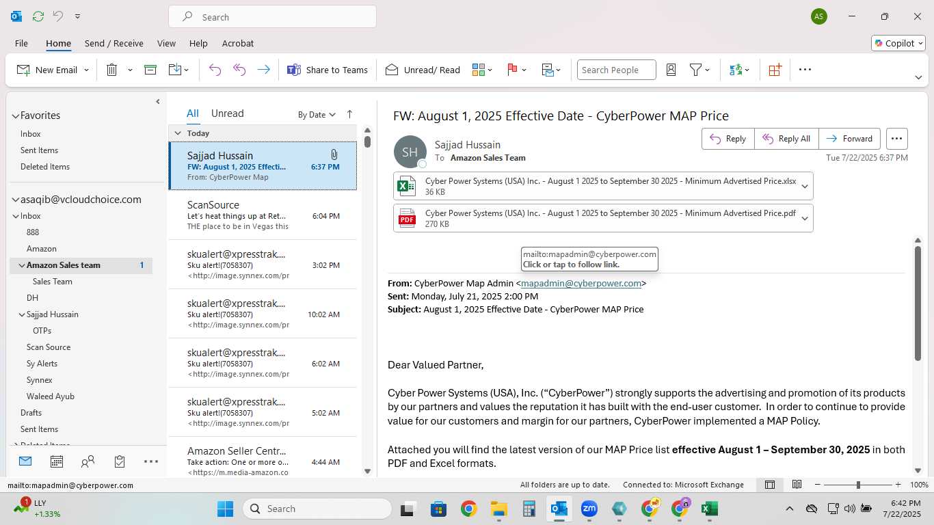Screen dimensions: 934x525
Task: Show Unread messages tab
Action: (x=228, y=113)
